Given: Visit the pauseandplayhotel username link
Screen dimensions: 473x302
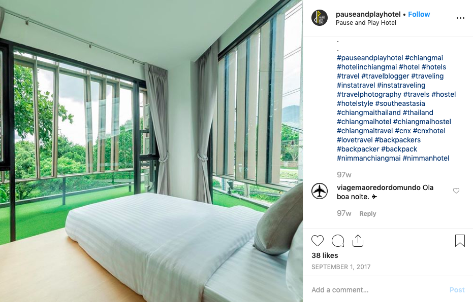Looking at the screenshot, I should [368, 14].
